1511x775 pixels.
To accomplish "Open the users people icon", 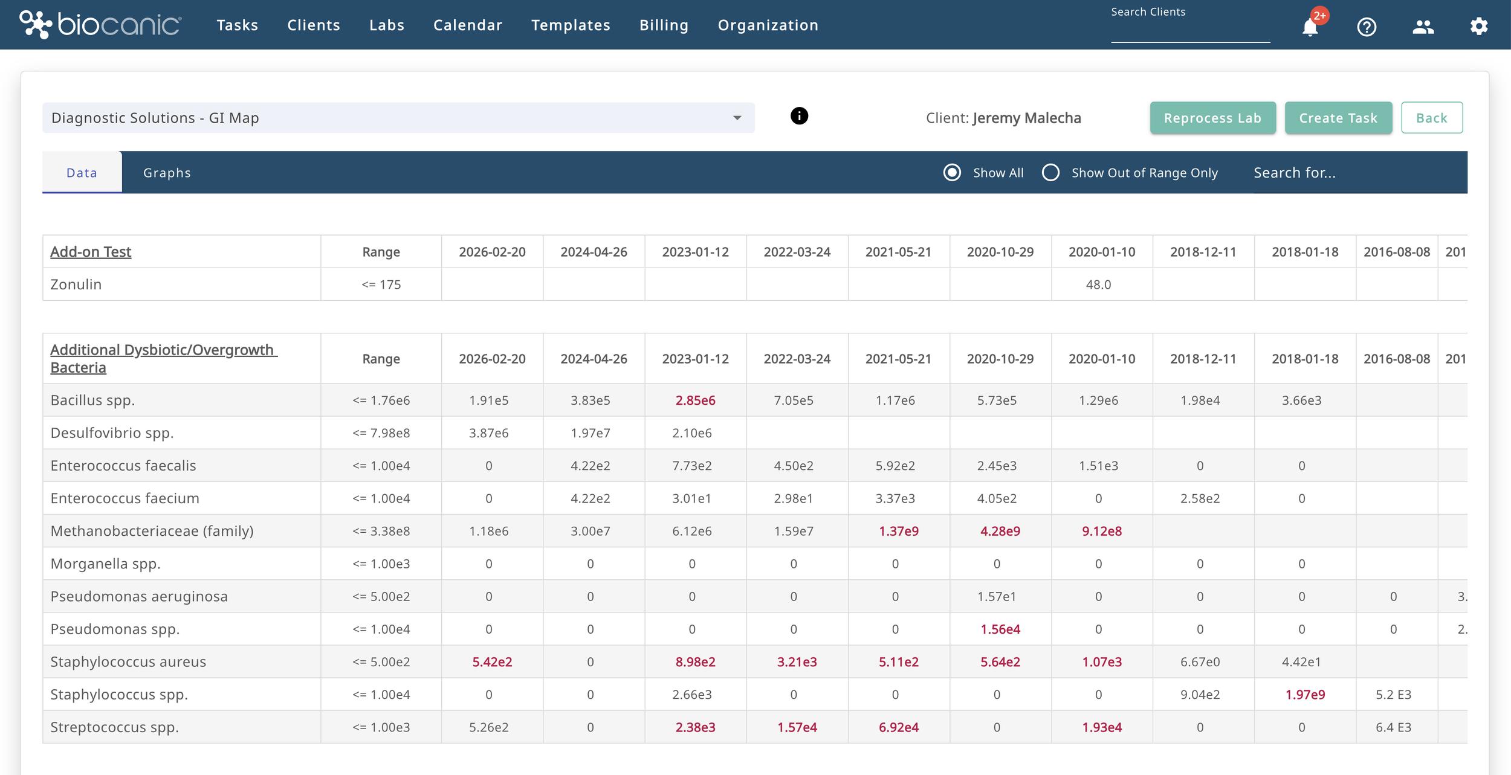I will coord(1423,27).
